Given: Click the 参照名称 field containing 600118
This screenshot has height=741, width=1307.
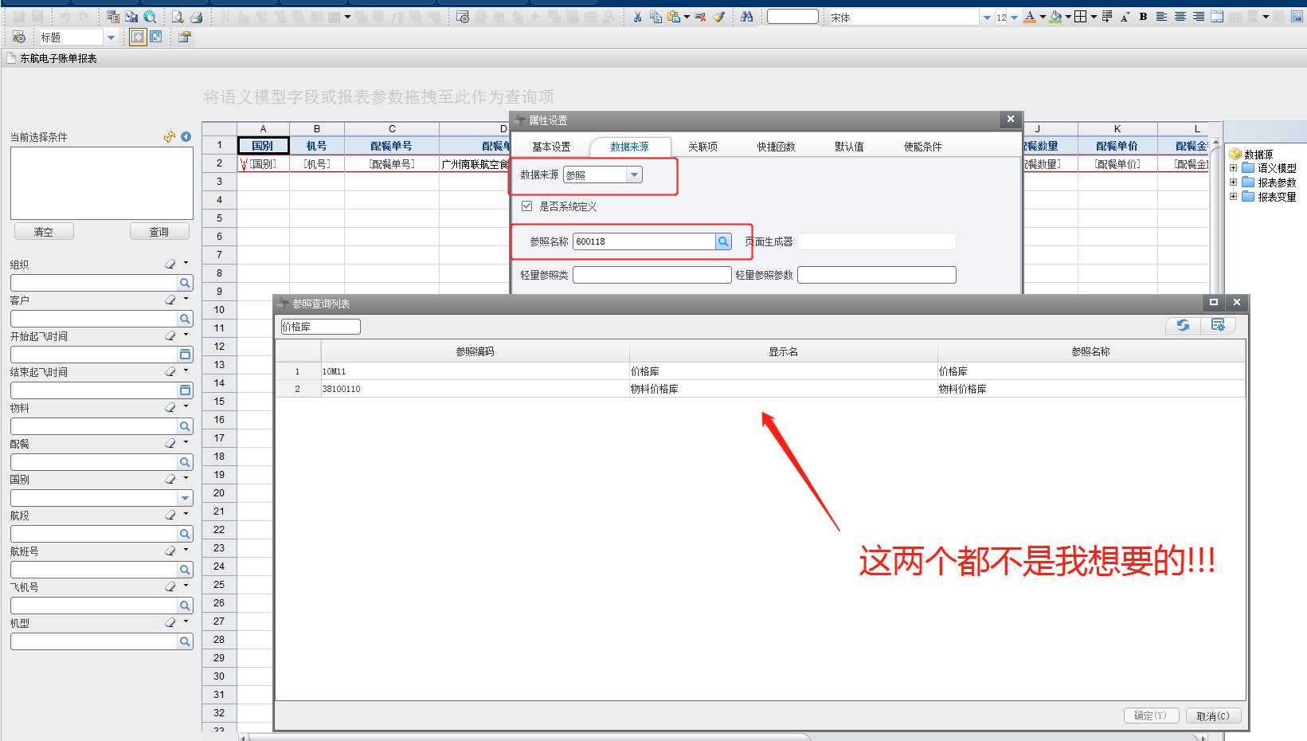Looking at the screenshot, I should (644, 241).
